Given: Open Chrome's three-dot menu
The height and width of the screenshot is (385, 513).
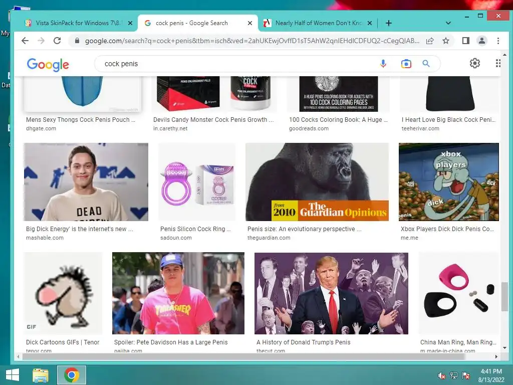Looking at the screenshot, I should click(498, 41).
